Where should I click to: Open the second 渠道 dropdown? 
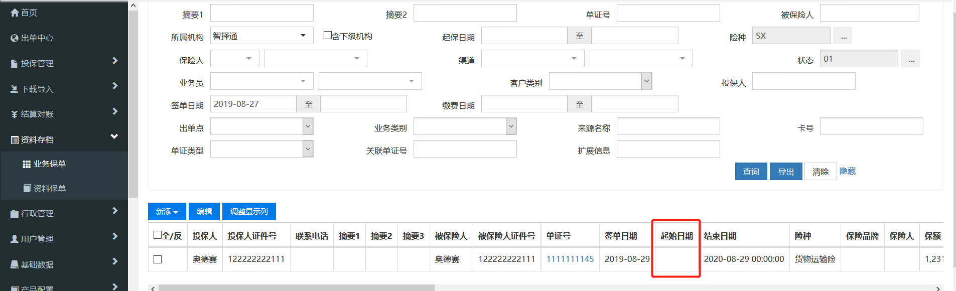(x=641, y=59)
